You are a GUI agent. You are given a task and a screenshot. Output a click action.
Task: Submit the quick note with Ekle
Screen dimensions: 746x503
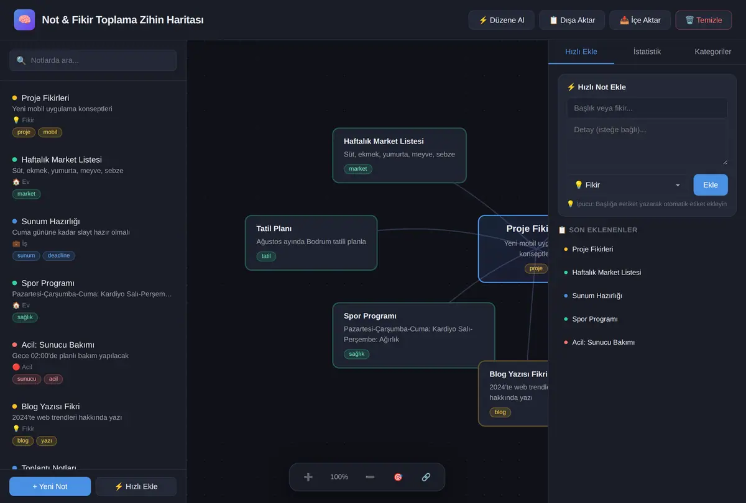[711, 185]
